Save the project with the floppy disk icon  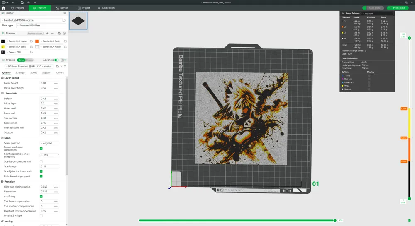[22, 2]
